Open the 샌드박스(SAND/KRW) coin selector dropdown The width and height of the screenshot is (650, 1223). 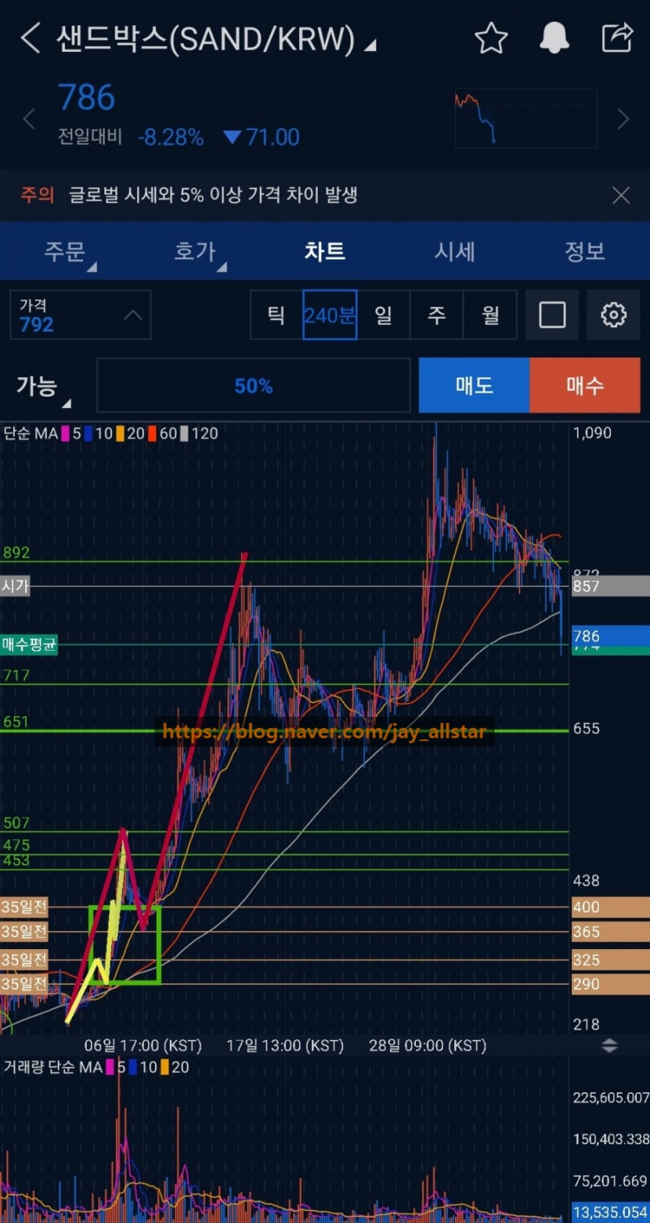(x=215, y=38)
